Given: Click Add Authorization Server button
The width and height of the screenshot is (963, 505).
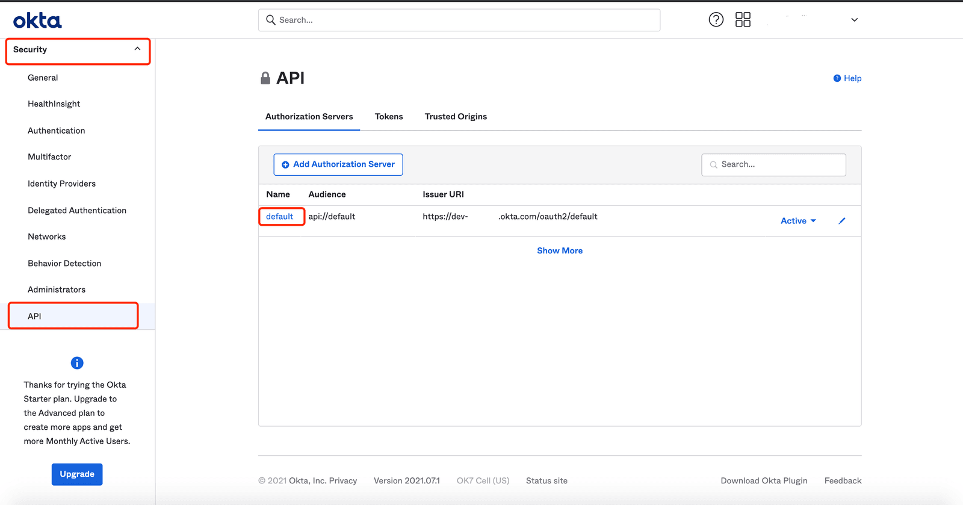Looking at the screenshot, I should [x=338, y=164].
